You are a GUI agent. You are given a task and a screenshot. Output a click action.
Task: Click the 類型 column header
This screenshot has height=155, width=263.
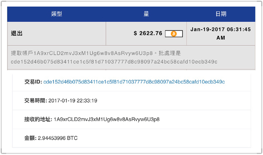click(x=57, y=14)
